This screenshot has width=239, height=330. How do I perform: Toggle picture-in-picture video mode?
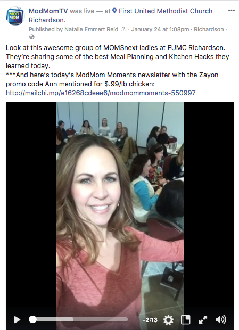(186, 320)
